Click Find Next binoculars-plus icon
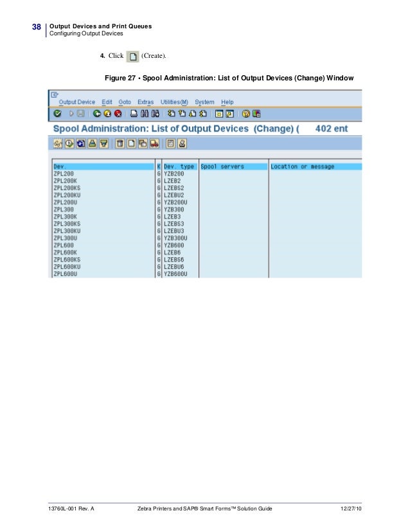Viewport: 410px width, 531px height. coord(155,114)
